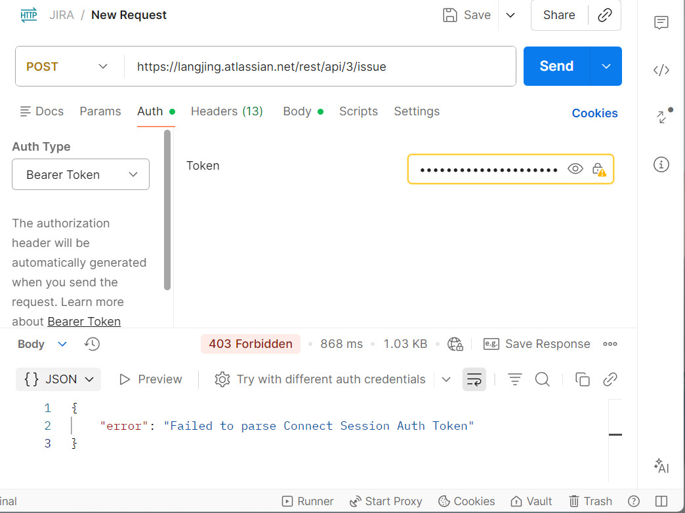The height and width of the screenshot is (513, 685).
Task: Click the JIRA breadcrumb
Action: tap(62, 15)
